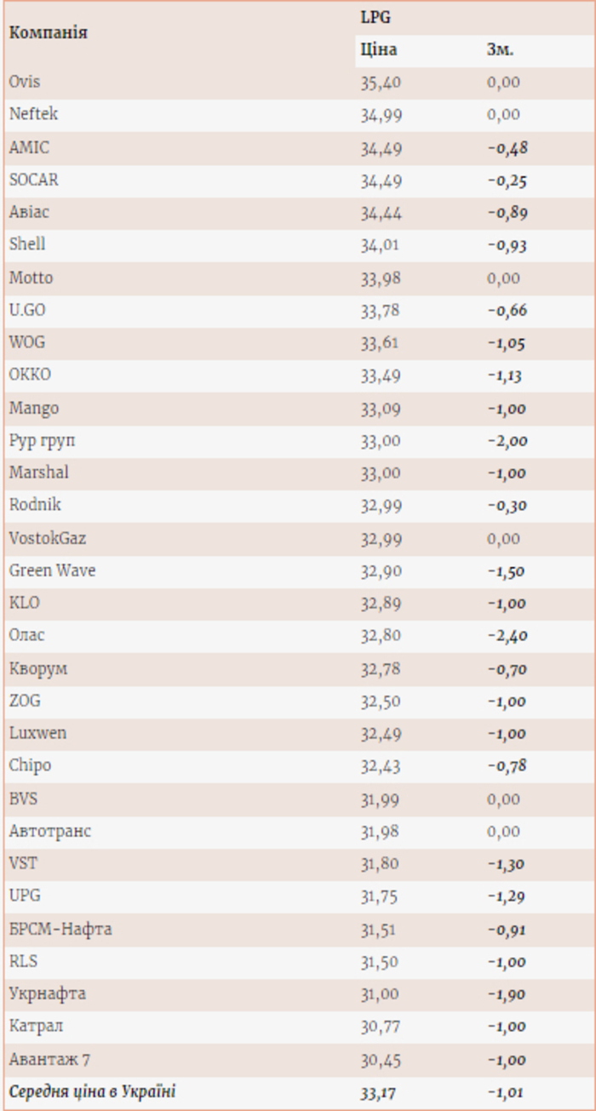The height and width of the screenshot is (1111, 596).
Task: Click the Shell price 34,01
Action: [x=380, y=245]
